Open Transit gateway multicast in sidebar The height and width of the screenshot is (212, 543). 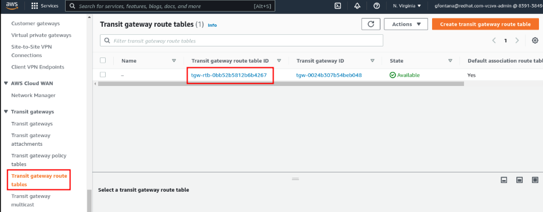pyautogui.click(x=31, y=200)
